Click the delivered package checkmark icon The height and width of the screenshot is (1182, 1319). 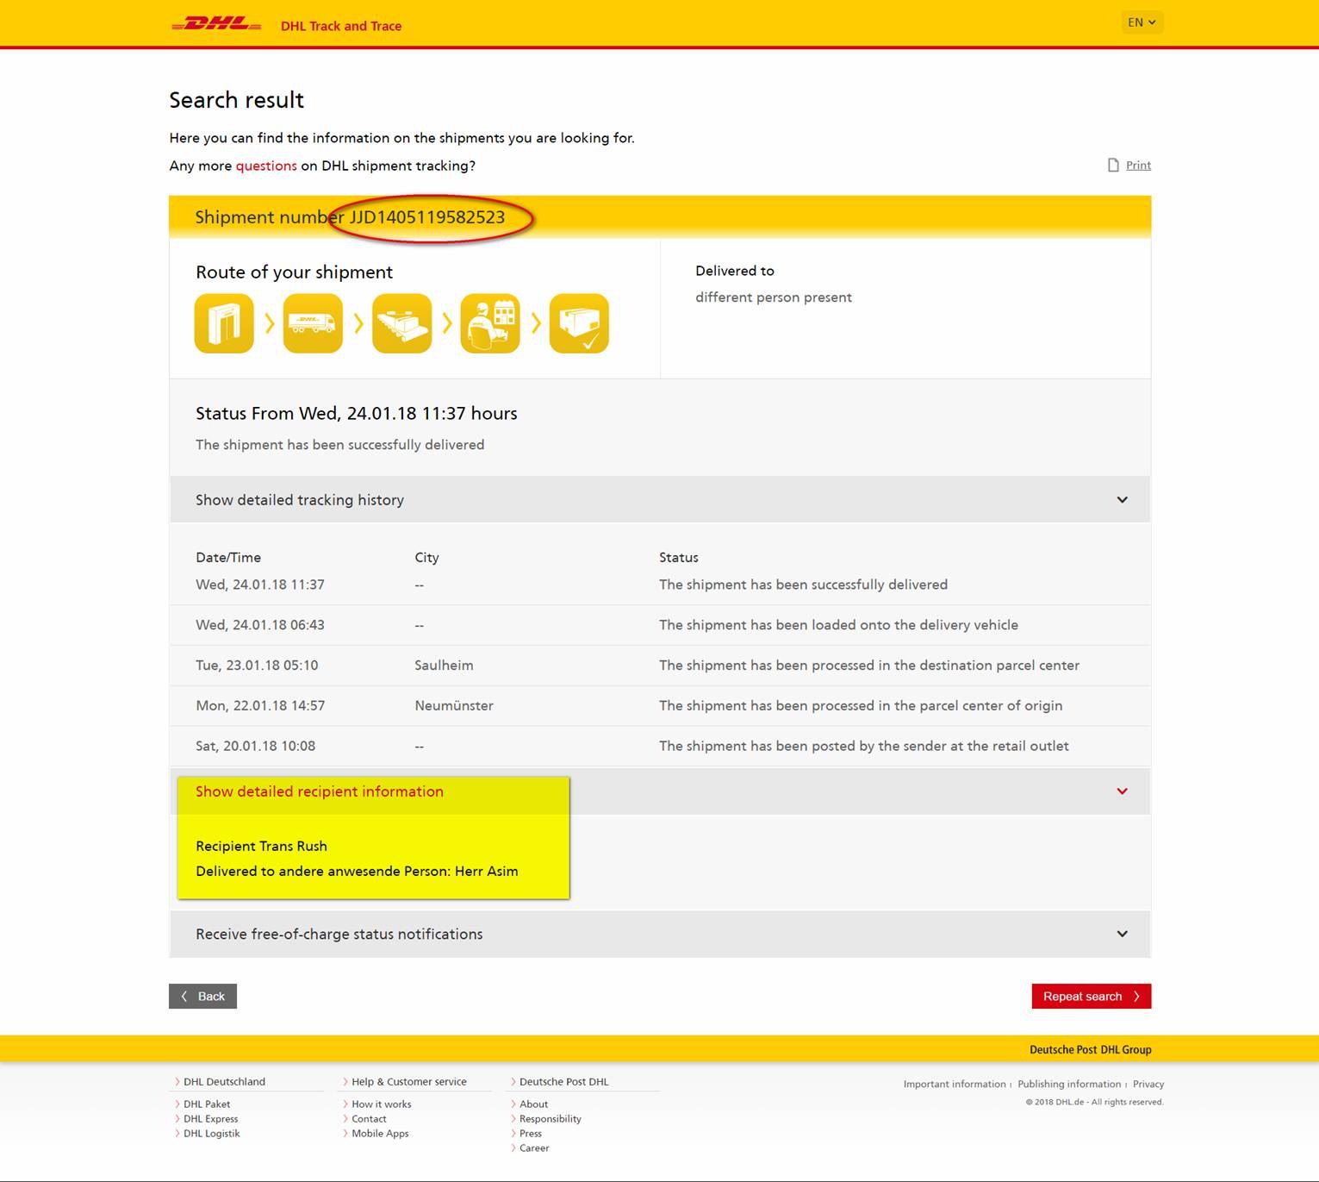pyautogui.click(x=579, y=323)
